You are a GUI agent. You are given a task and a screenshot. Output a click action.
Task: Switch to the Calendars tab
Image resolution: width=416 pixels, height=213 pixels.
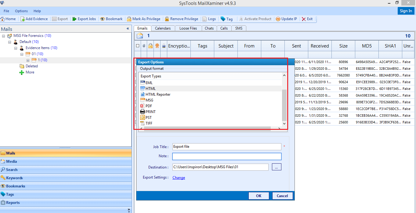(x=163, y=28)
